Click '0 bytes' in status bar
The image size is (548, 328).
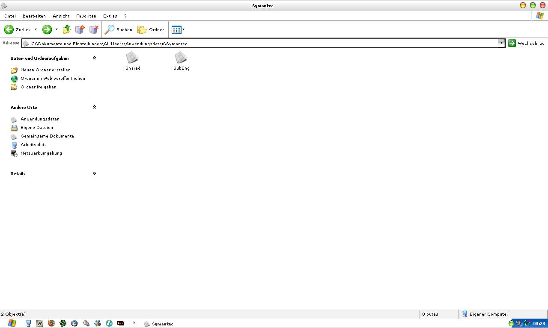(x=430, y=314)
